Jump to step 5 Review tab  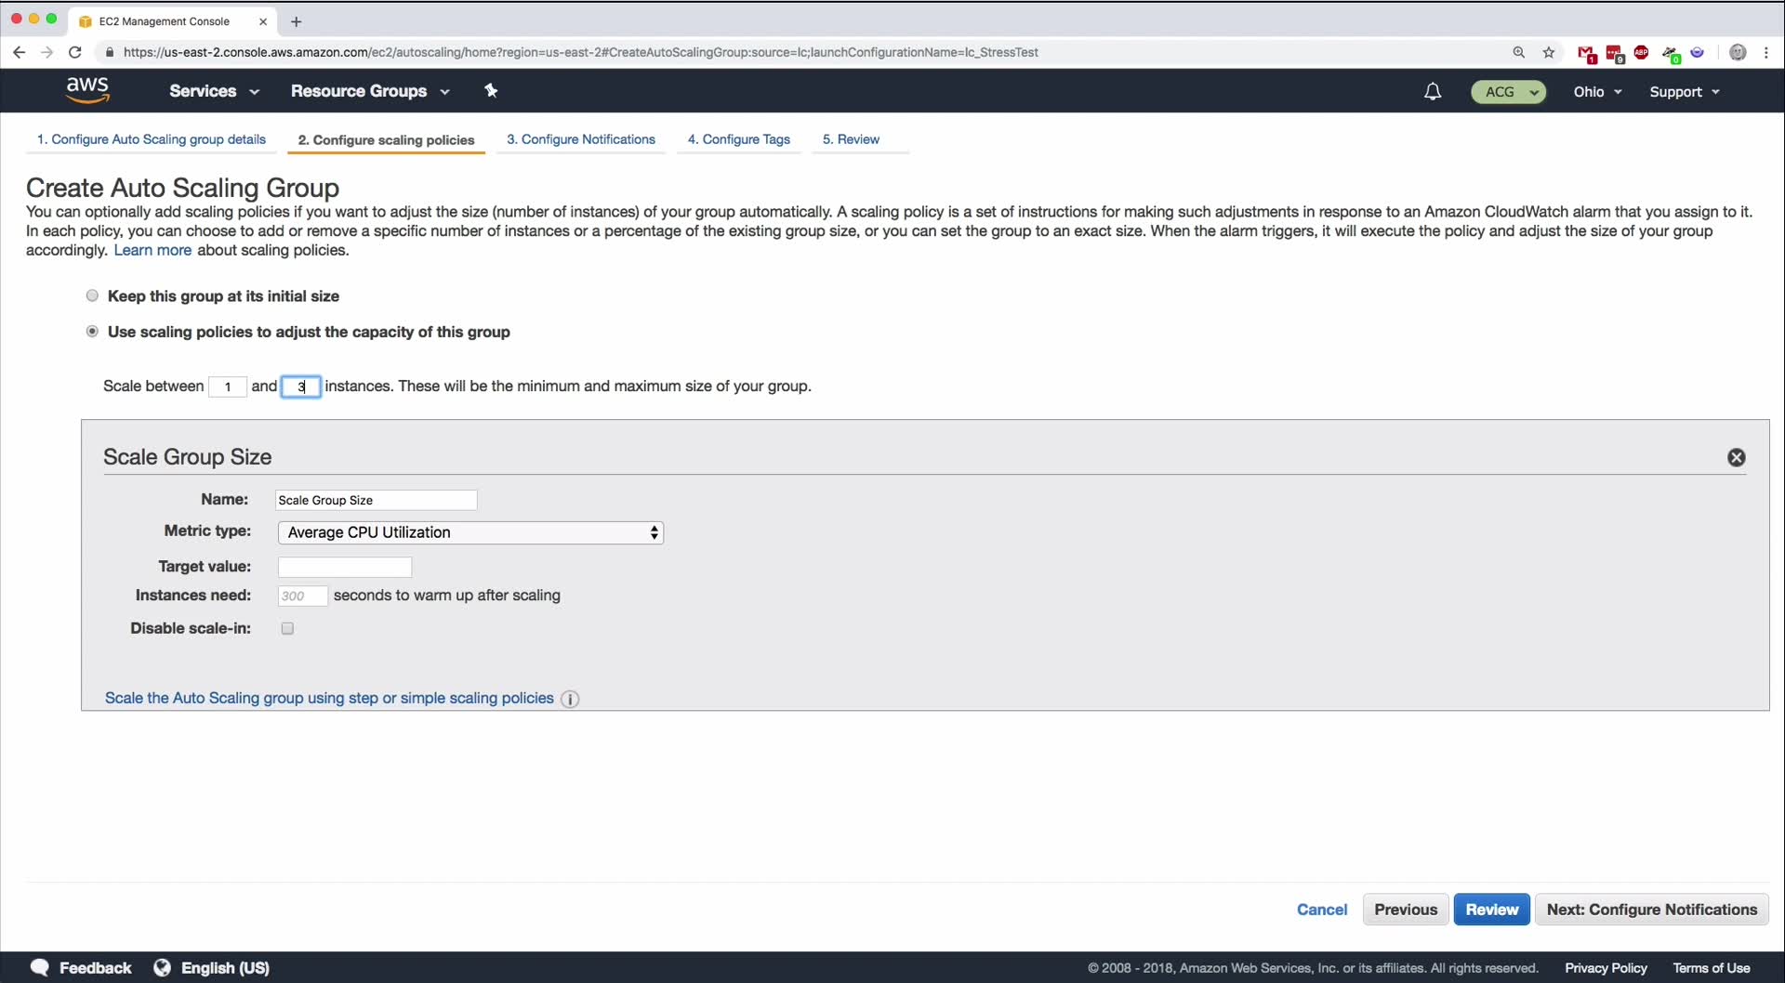click(851, 139)
